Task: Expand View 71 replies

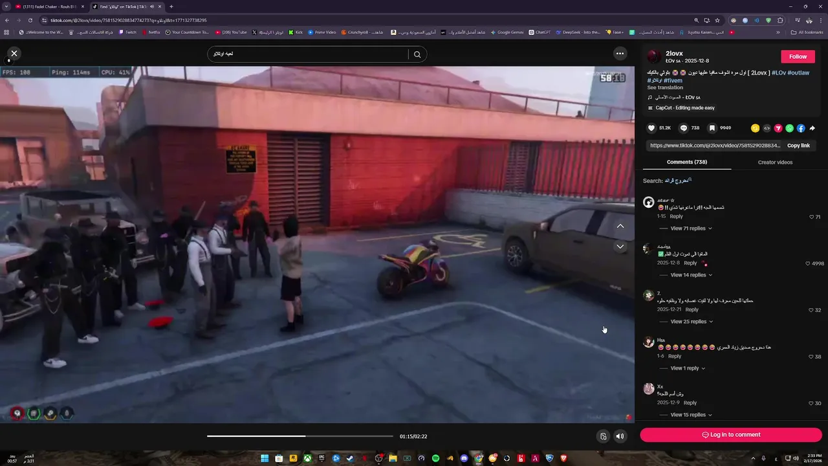Action: (x=691, y=228)
